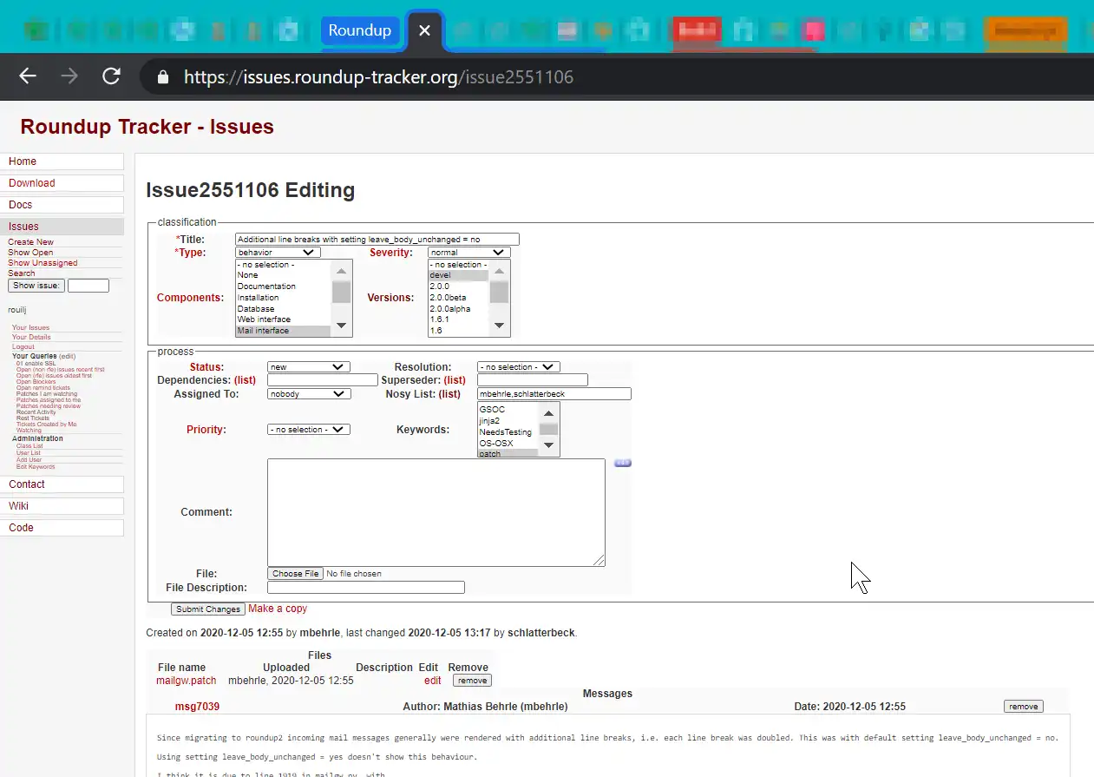Image resolution: width=1094 pixels, height=777 pixels.
Task: Click the browser address bar URL
Action: pos(378,77)
